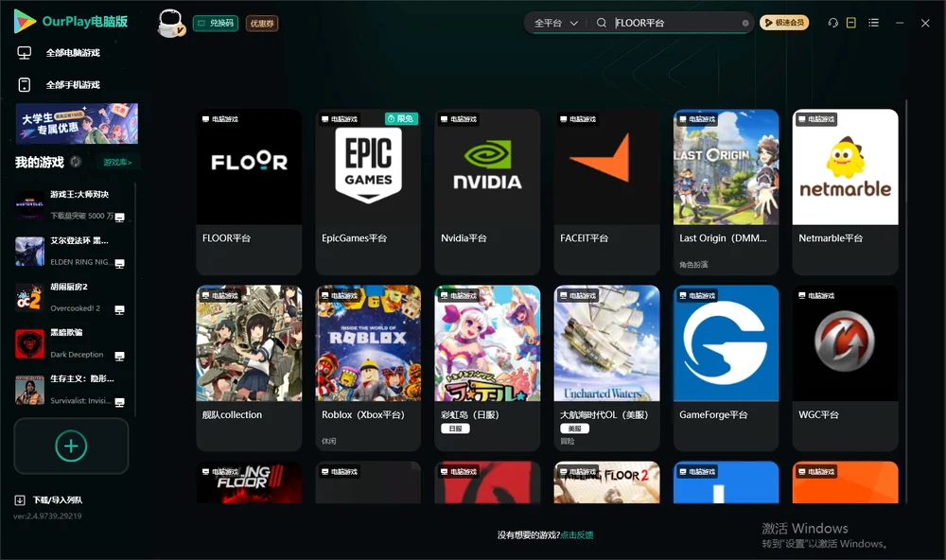
Task: Open the Netmarble平台 card
Action: pos(845,192)
